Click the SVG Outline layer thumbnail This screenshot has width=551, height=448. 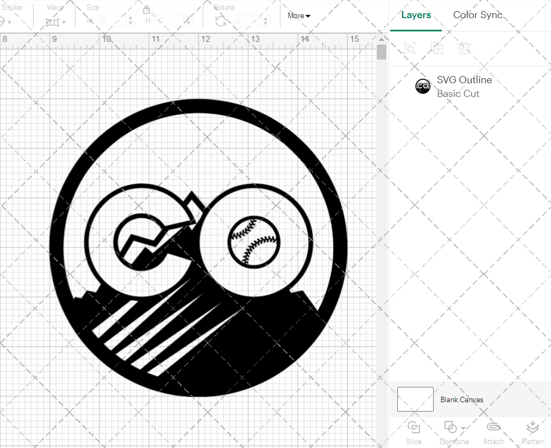[423, 86]
